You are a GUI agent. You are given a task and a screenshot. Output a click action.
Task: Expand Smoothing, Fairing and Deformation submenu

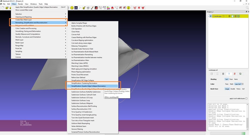pyautogui.click(x=39, y=31)
